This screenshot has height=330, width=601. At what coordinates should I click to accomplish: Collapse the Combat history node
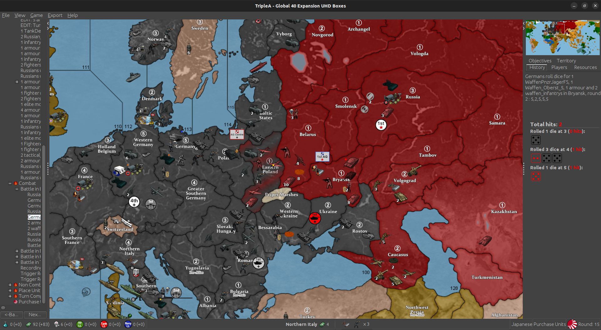tap(10, 183)
